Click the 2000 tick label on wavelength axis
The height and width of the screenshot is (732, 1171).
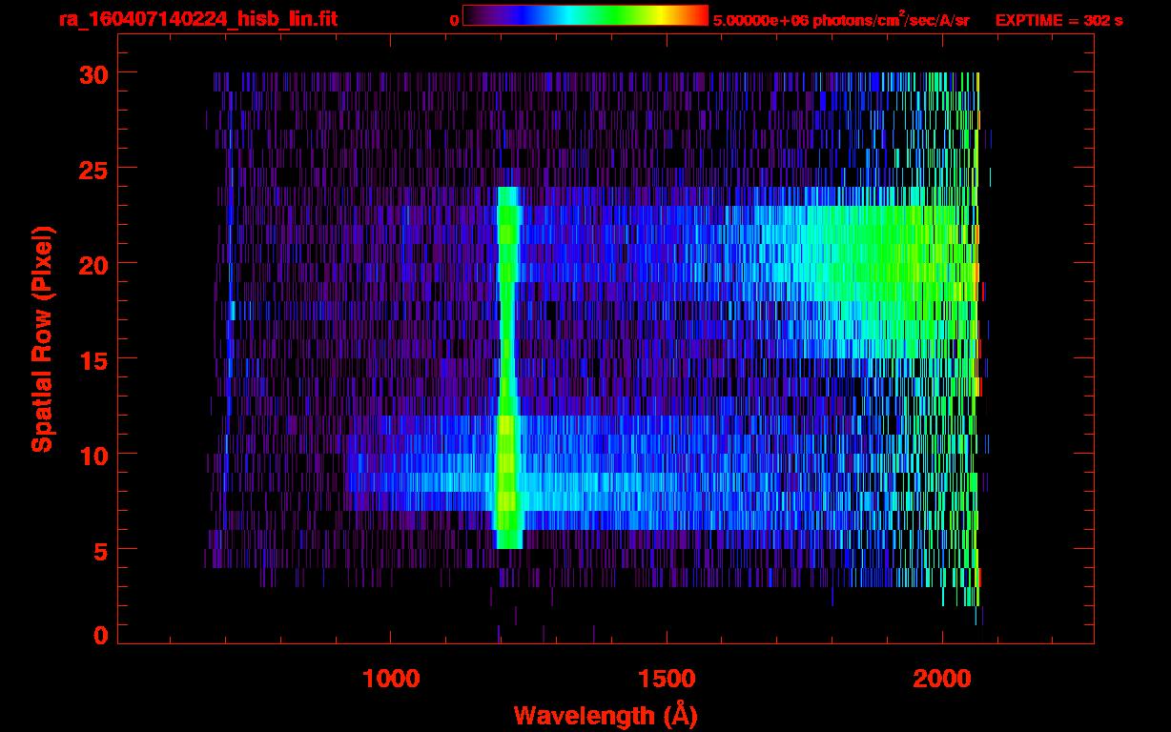point(942,679)
